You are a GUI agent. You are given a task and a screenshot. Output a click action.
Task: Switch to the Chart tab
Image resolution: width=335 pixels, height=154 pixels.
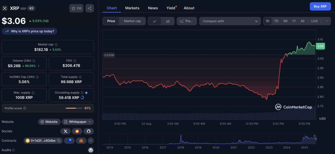click(112, 8)
